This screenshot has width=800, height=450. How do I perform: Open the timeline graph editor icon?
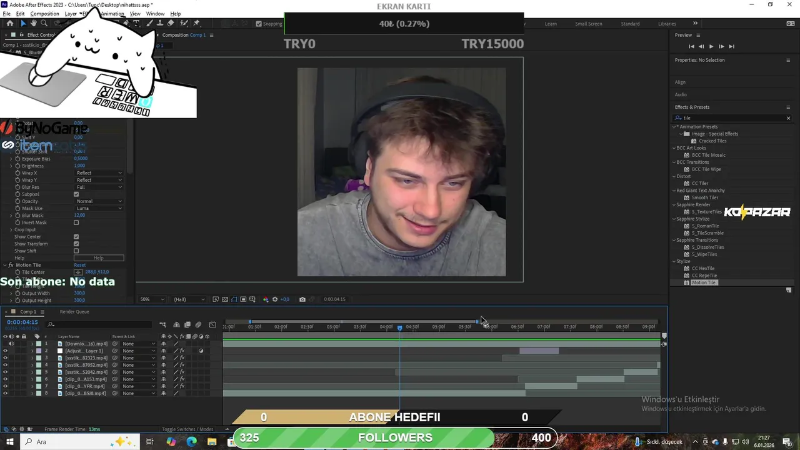tap(212, 324)
